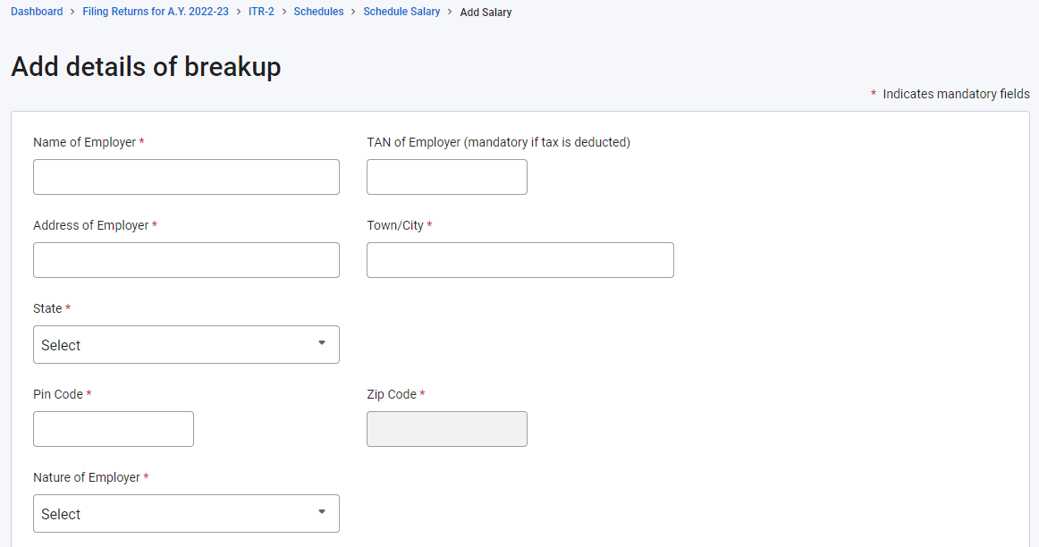Click into the Town/City text box
This screenshot has height=547, width=1039.
pos(519,260)
